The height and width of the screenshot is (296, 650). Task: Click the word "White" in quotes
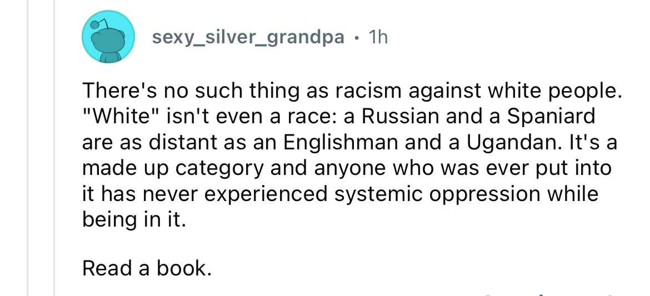tap(119, 117)
